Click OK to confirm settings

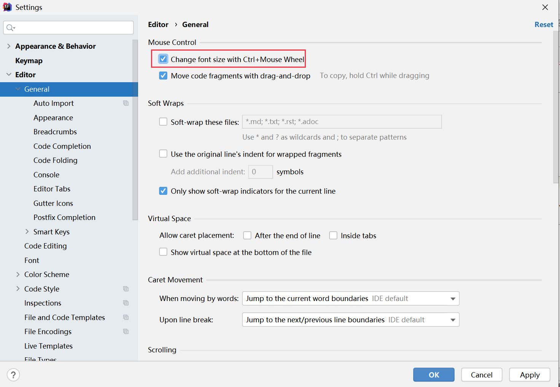[434, 375]
